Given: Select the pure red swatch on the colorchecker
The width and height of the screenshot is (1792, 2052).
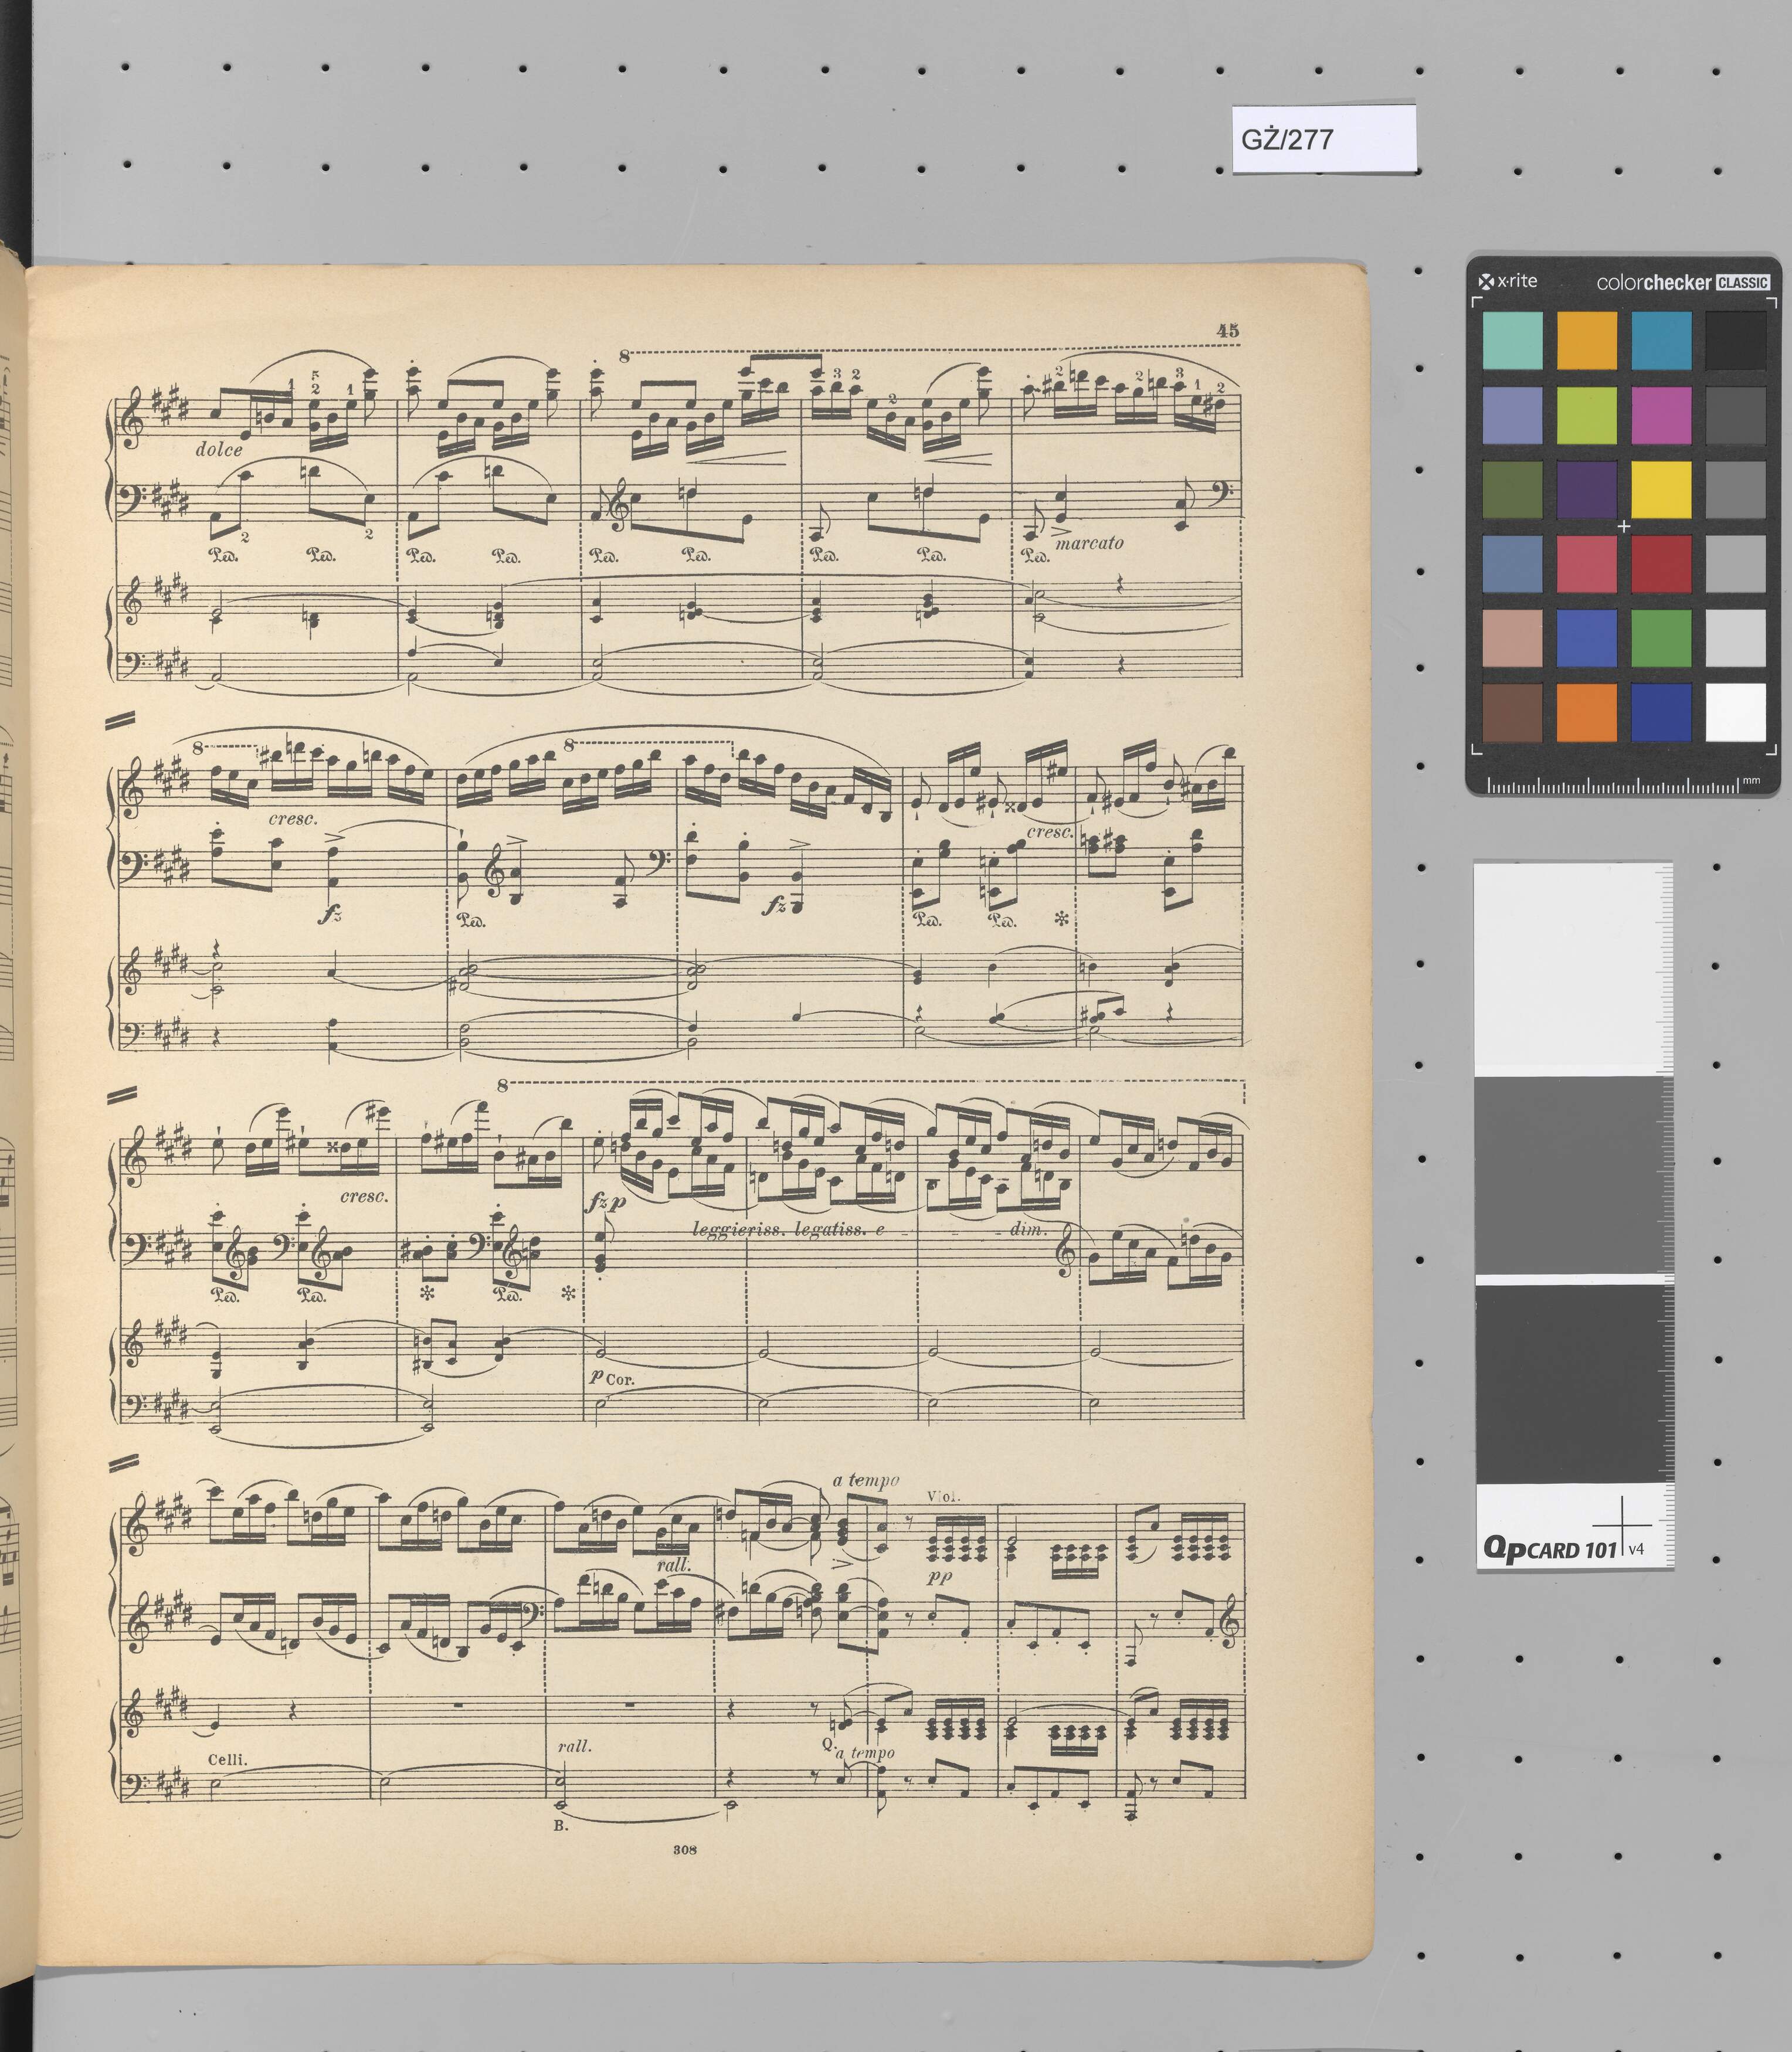Looking at the screenshot, I should [1661, 563].
